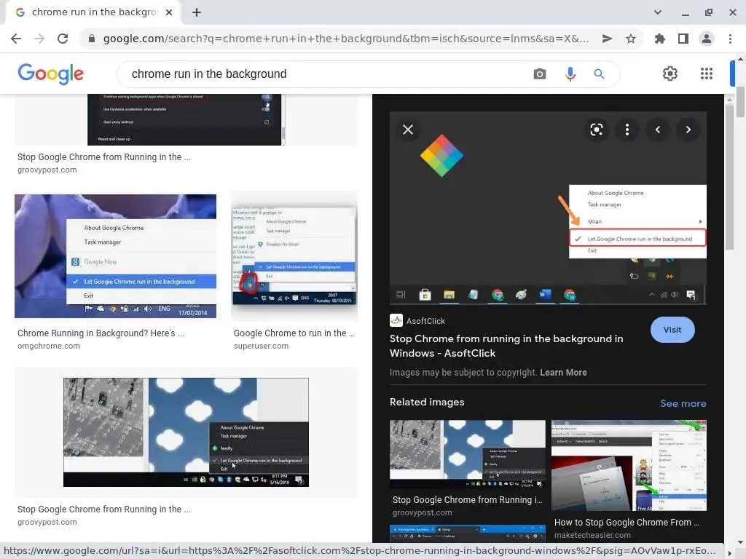The image size is (746, 559).
Task: Click the AsoftClick source name
Action: [425, 321]
